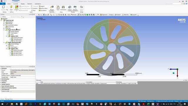Insert a Chart from the ribbon
The width and height of the screenshot is (188, 106).
(33, 11)
